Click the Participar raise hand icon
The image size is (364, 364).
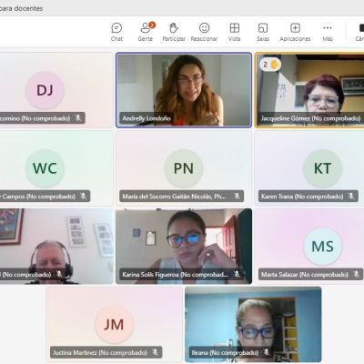(x=174, y=32)
